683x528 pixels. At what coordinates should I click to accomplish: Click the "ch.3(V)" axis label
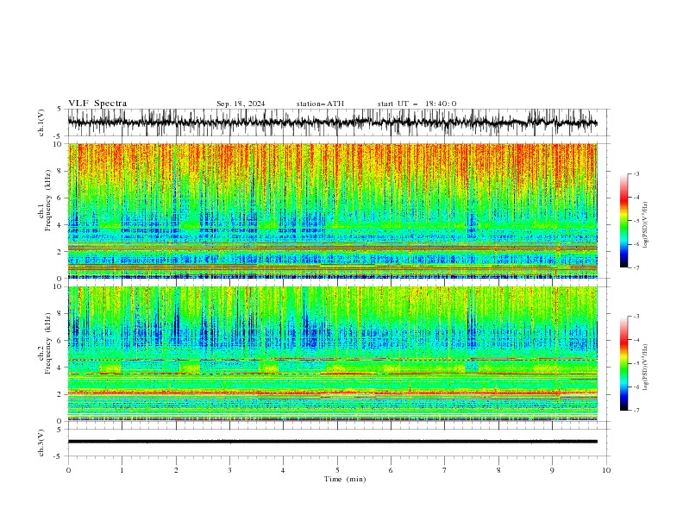pos(41,443)
